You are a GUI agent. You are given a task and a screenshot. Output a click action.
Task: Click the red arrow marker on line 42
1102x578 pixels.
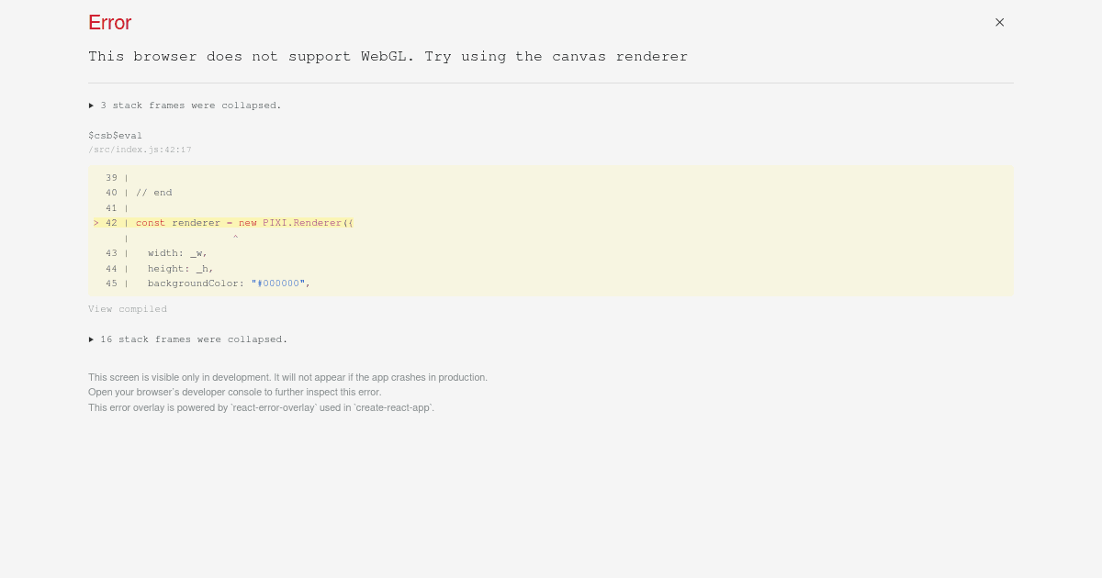click(96, 223)
